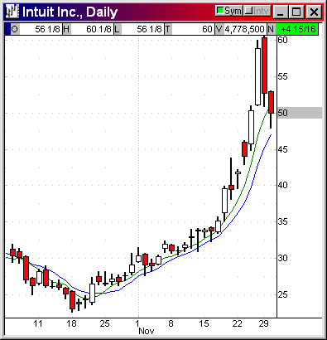Image resolution: width=327 pixels, height=340 pixels.
Task: Click the V label in data bar
Action: click(x=219, y=29)
